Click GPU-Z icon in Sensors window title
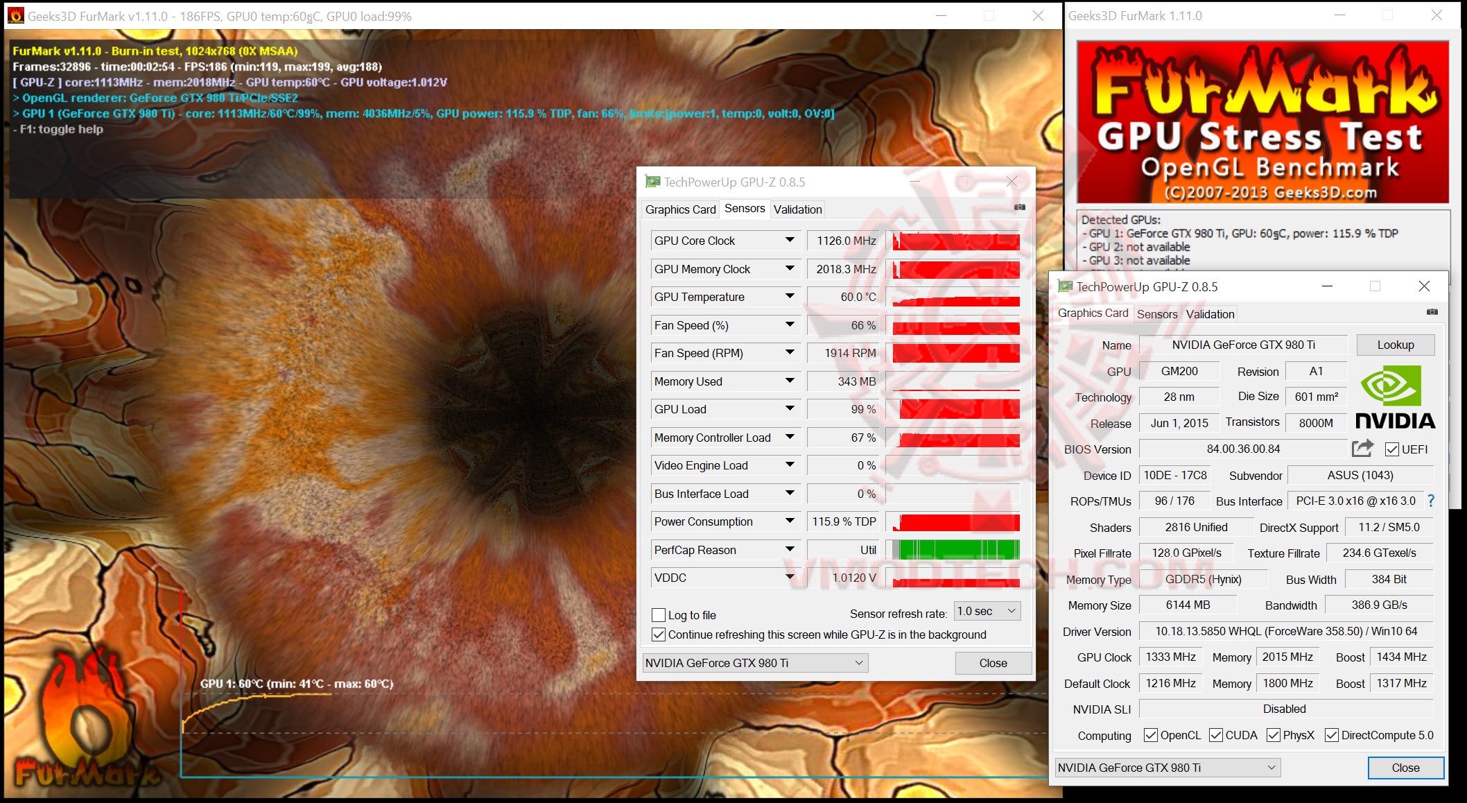Screen dimensions: 1467x803 click(x=652, y=182)
